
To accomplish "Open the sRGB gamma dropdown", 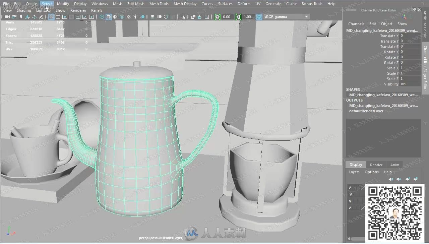I will (x=287, y=17).
